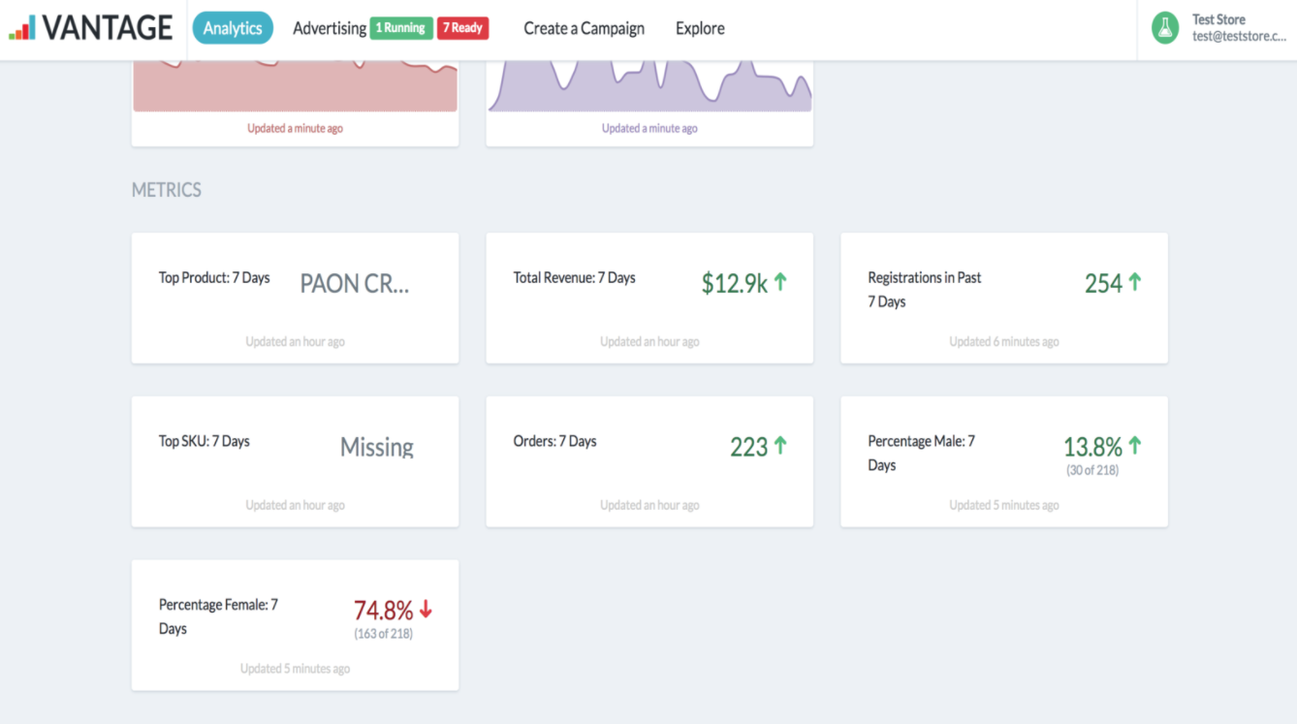Click the up arrow next to 254 registrations
The width and height of the screenshot is (1297, 724).
(1135, 282)
